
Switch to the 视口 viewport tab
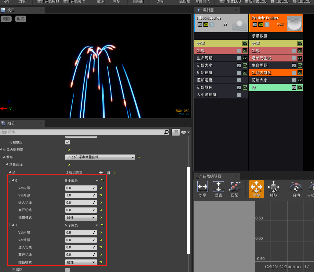click(x=22, y=10)
